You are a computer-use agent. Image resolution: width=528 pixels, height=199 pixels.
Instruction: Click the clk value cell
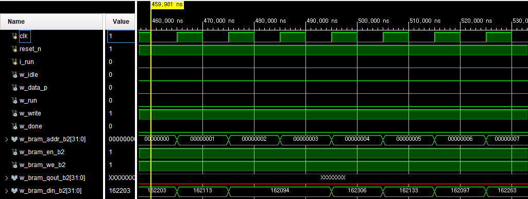click(x=121, y=36)
